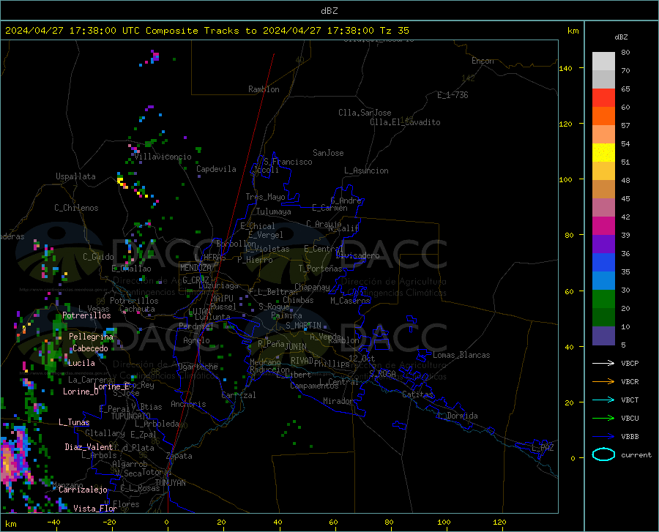Click the Cabecedo map label
The width and height of the screenshot is (659, 532).
(90, 348)
